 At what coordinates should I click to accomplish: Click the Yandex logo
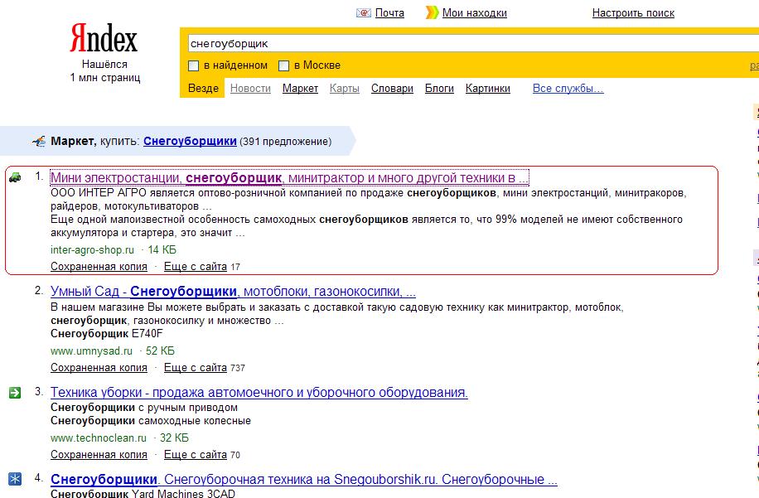coord(104,38)
